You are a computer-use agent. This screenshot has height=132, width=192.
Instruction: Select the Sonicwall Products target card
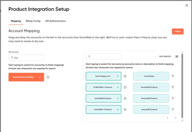point(151,98)
